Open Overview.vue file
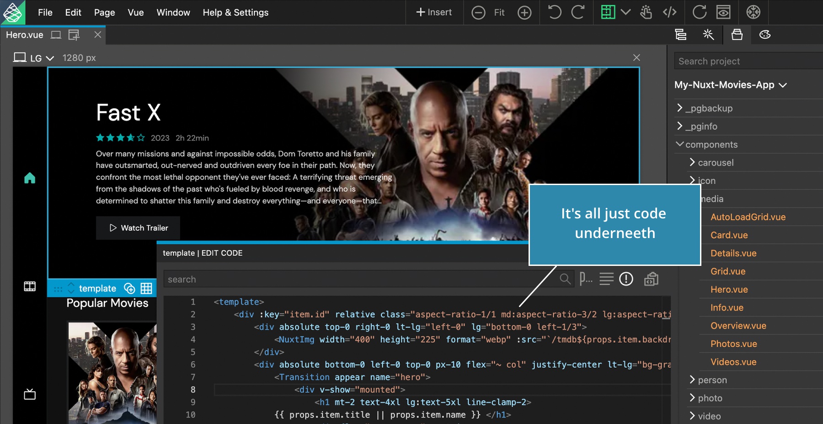This screenshot has width=823, height=424. click(x=738, y=326)
